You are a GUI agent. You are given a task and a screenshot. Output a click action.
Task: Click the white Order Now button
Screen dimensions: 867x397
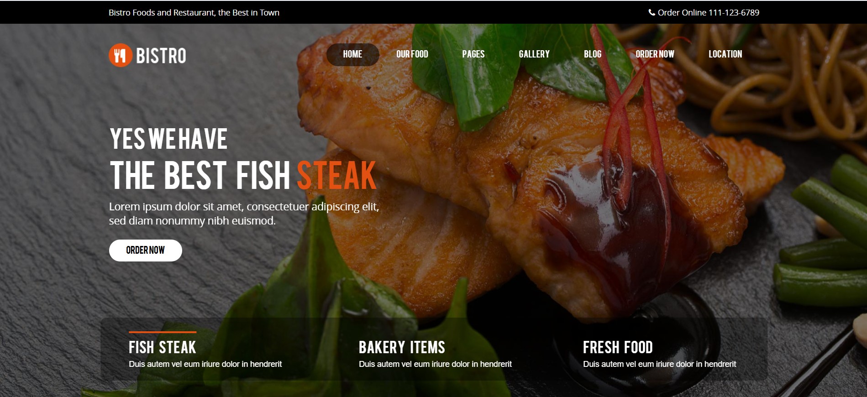click(146, 251)
